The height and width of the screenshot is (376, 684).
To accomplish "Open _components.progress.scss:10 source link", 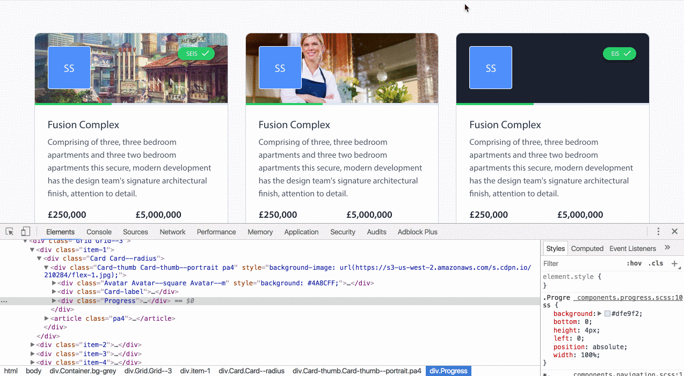I will 629,298.
